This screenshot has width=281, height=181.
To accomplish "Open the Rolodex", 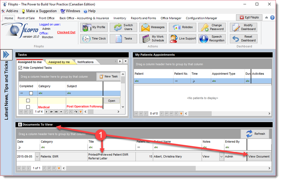I will point(183,27).
